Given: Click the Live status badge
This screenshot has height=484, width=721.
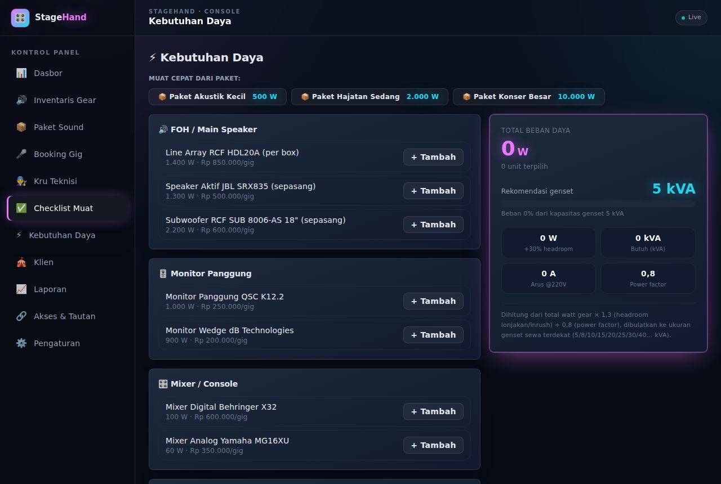Looking at the screenshot, I should [691, 17].
